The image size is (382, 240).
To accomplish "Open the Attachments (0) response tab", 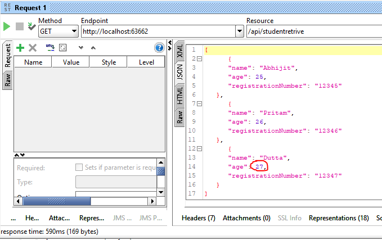I will coord(246,218).
